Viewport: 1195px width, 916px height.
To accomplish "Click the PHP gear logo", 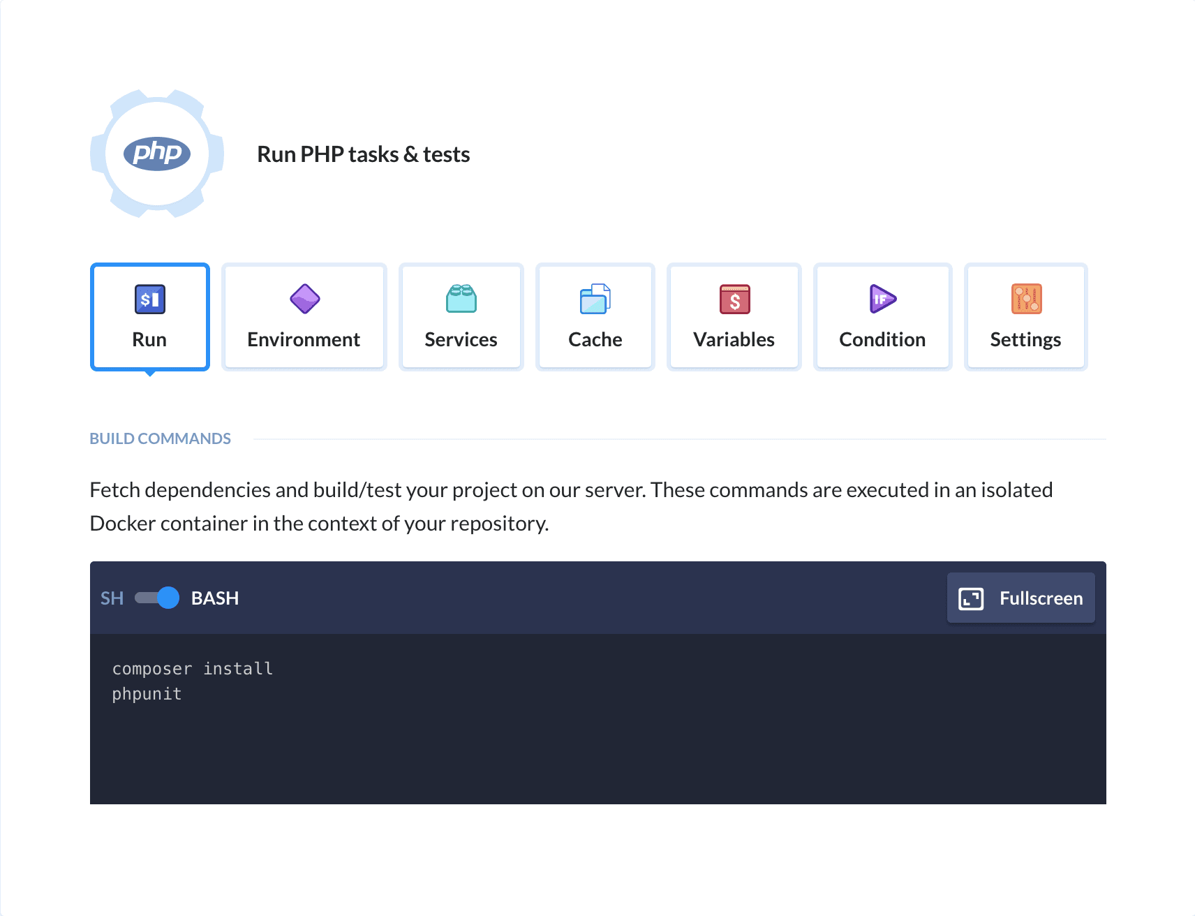I will 156,154.
